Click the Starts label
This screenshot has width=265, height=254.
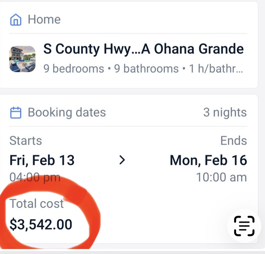pyautogui.click(x=26, y=140)
